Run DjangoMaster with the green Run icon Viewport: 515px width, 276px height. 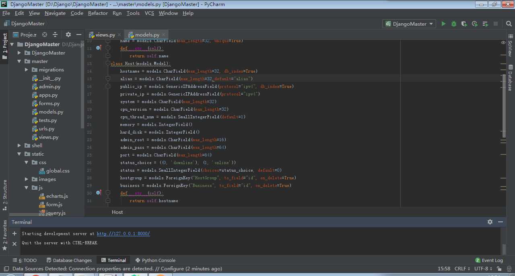point(443,24)
